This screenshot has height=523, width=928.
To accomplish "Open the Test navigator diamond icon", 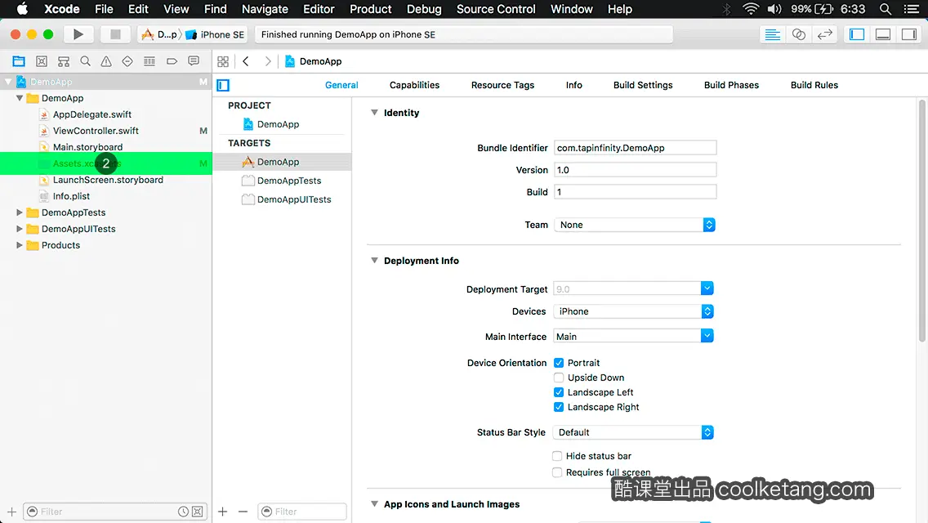I will coord(127,61).
